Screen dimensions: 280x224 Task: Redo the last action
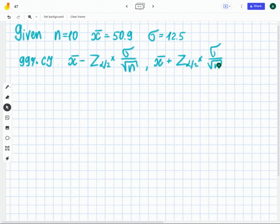18,17
